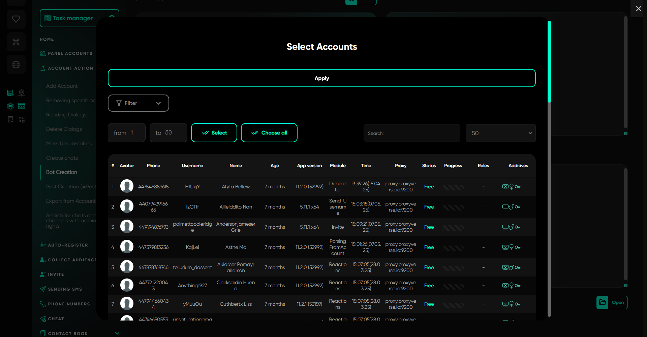647x337 pixels.
Task: Focus the Search input field
Action: [x=412, y=133]
